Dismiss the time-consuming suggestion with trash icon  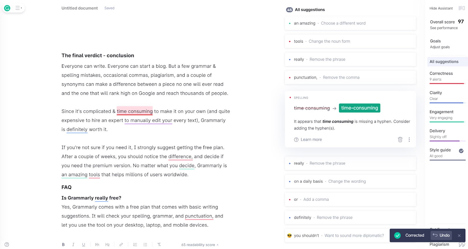tap(400, 140)
